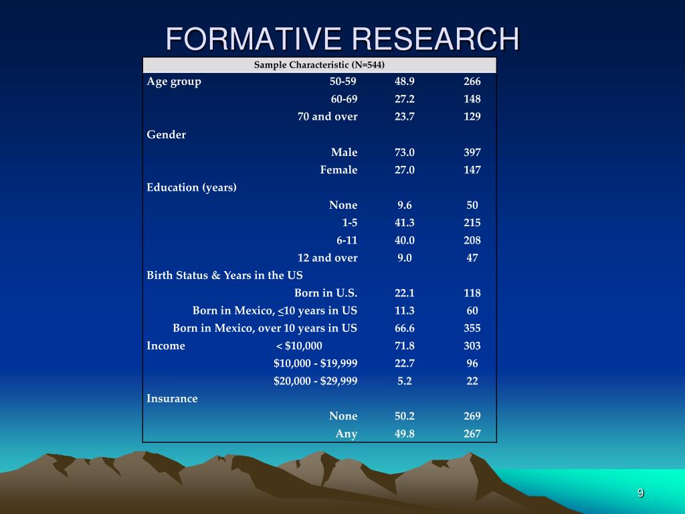Click the '< $10,000' income label
Viewport: 685px width, 514px height.
click(x=299, y=346)
